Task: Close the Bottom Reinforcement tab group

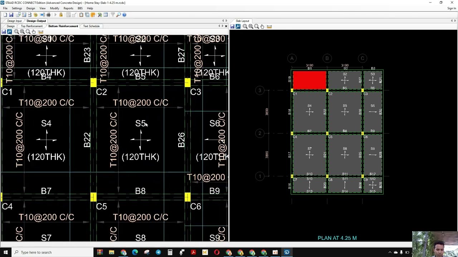Action: (226, 26)
